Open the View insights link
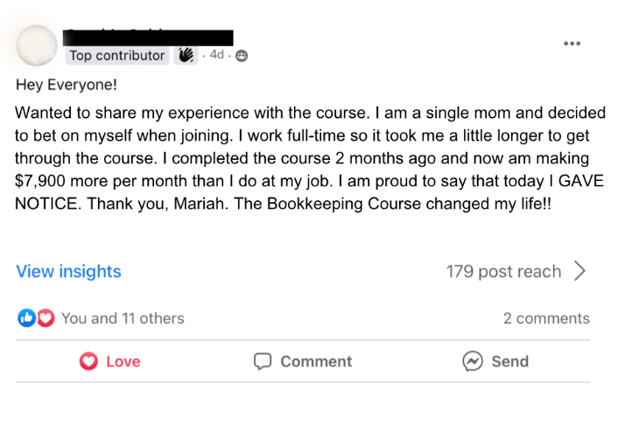 click(68, 271)
